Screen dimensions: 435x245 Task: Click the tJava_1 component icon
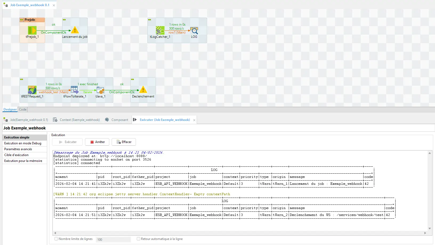pyautogui.click(x=100, y=90)
